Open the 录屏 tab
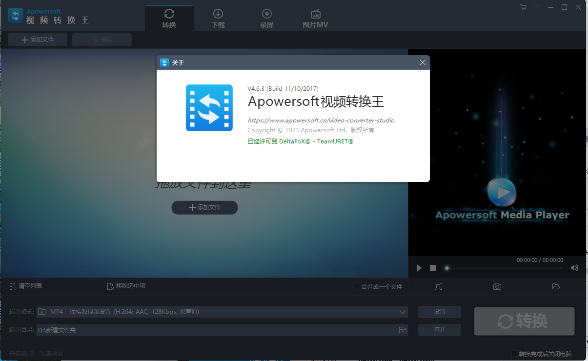Viewport: 588px width, 361px height. click(x=266, y=19)
